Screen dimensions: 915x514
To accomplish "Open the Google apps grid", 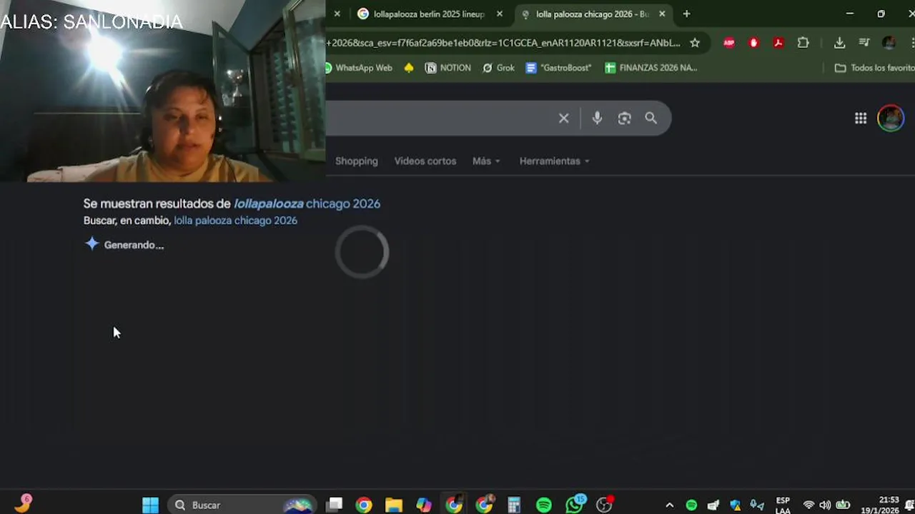I will click(x=861, y=119).
